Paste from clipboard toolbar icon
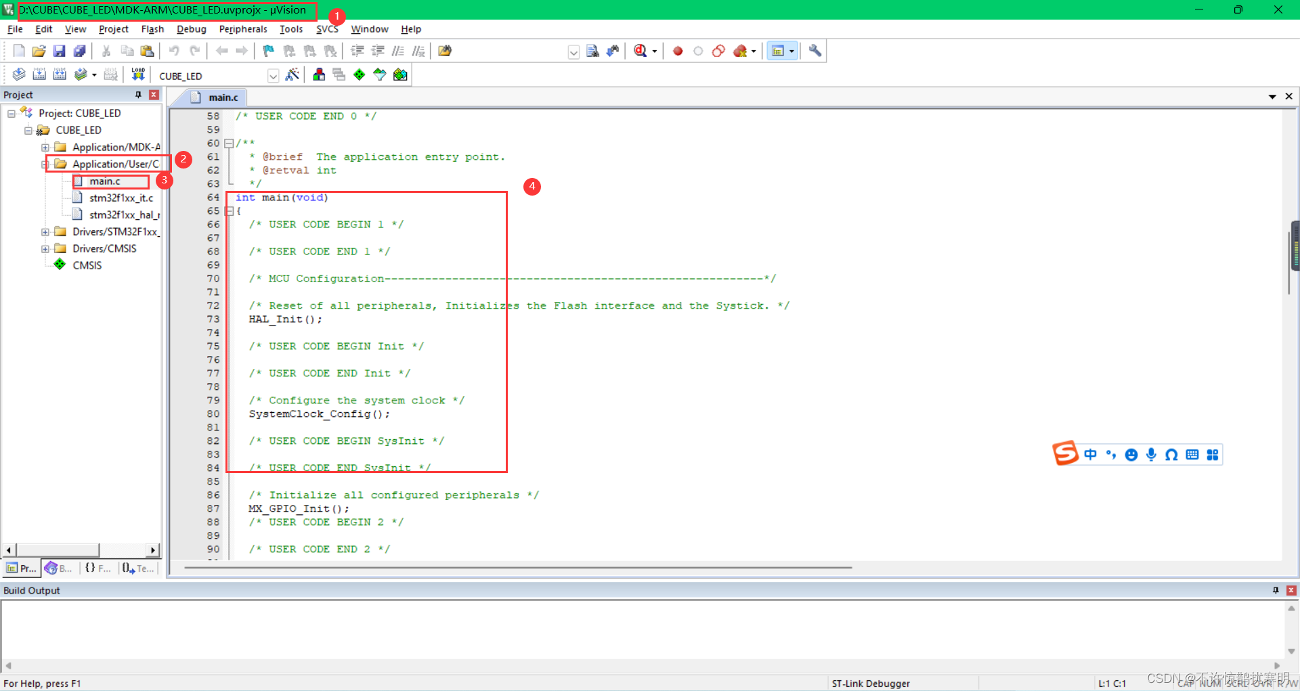Image resolution: width=1300 pixels, height=691 pixels. (x=147, y=51)
